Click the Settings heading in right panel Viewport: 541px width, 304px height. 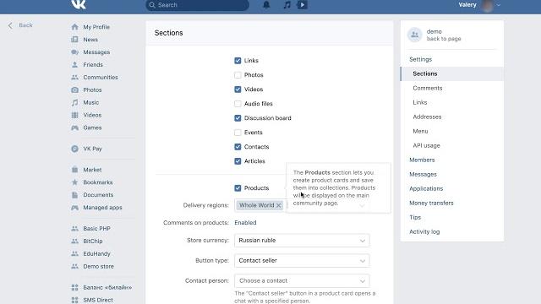pos(421,59)
